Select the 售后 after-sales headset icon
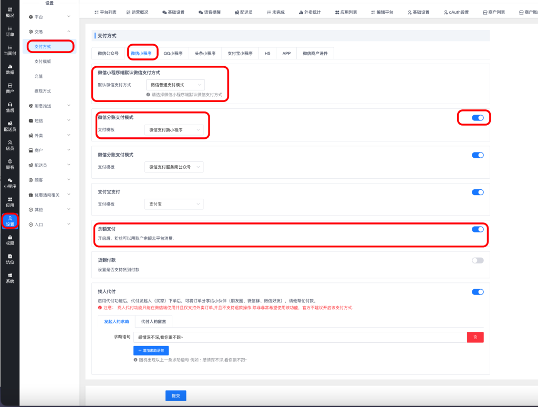 click(10, 107)
